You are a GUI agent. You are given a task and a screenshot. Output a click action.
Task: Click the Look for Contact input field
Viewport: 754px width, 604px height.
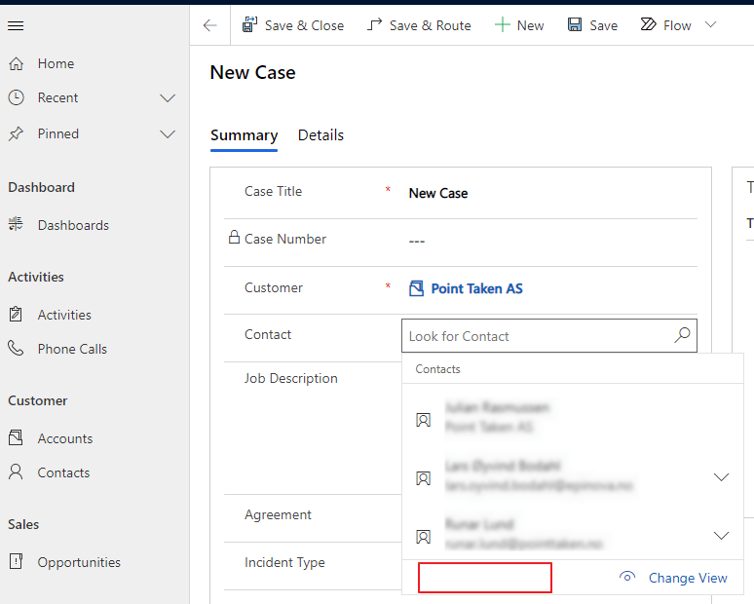536,336
